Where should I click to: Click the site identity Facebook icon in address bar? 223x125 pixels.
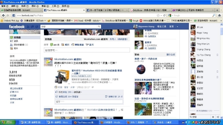pyautogui.click(x=14, y=15)
